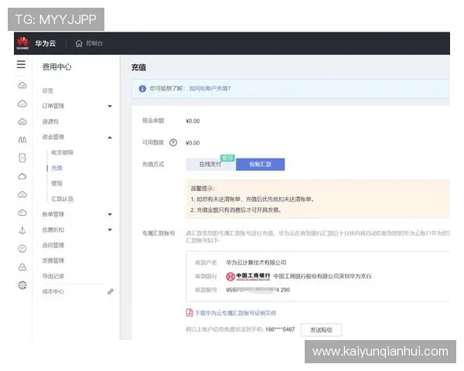Click the anchor-shaped sidebar icon
Image resolution: width=464 pixels, height=371 pixels.
[22, 231]
